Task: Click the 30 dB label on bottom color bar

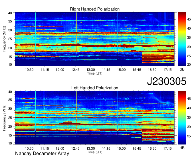Action: pyautogui.click(x=189, y=127)
